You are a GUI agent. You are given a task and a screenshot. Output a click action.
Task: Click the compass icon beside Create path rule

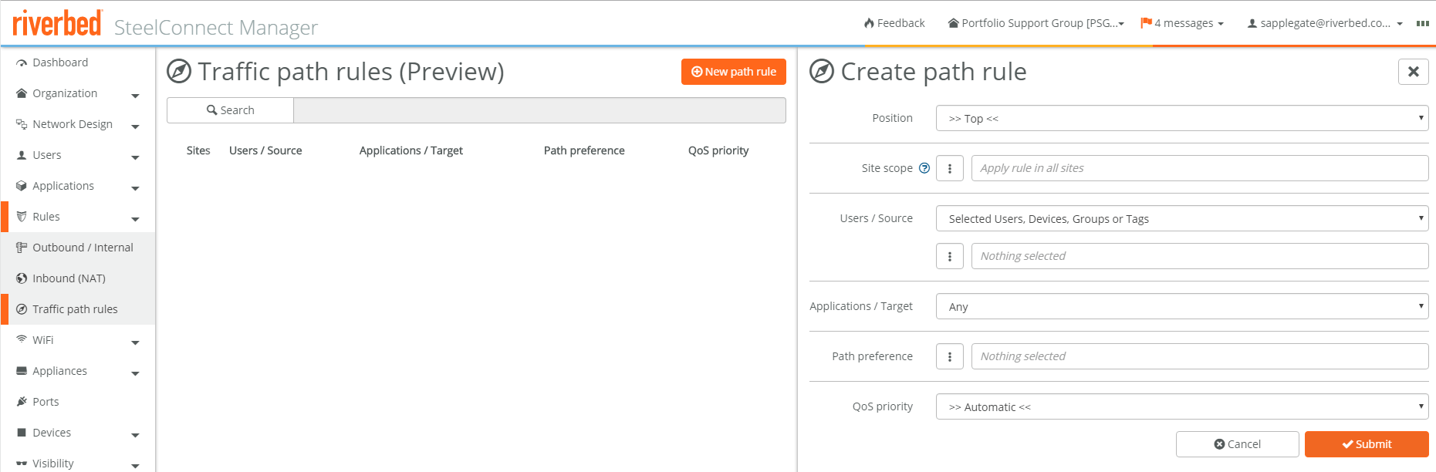pos(822,72)
